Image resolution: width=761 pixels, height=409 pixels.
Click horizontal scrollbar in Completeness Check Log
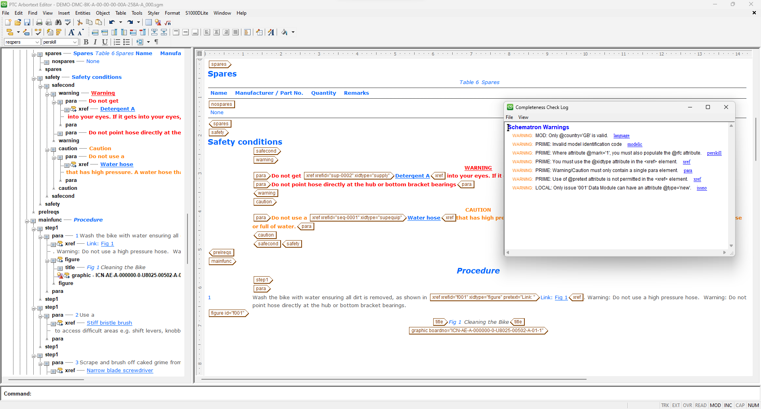pyautogui.click(x=616, y=252)
